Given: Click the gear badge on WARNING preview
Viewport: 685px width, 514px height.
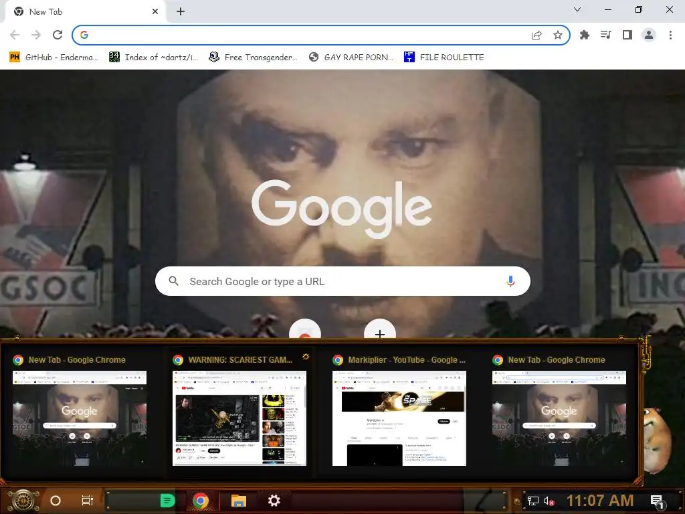Looking at the screenshot, I should point(306,357).
